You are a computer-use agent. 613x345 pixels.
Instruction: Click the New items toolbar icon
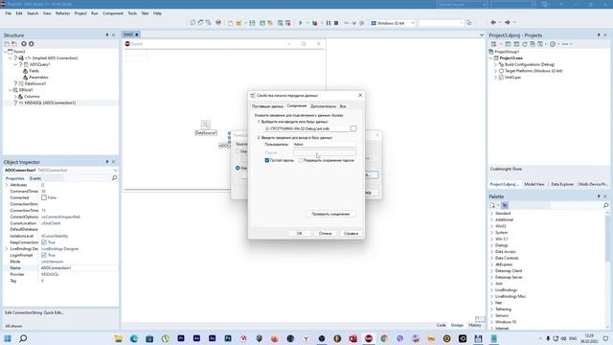230,23
